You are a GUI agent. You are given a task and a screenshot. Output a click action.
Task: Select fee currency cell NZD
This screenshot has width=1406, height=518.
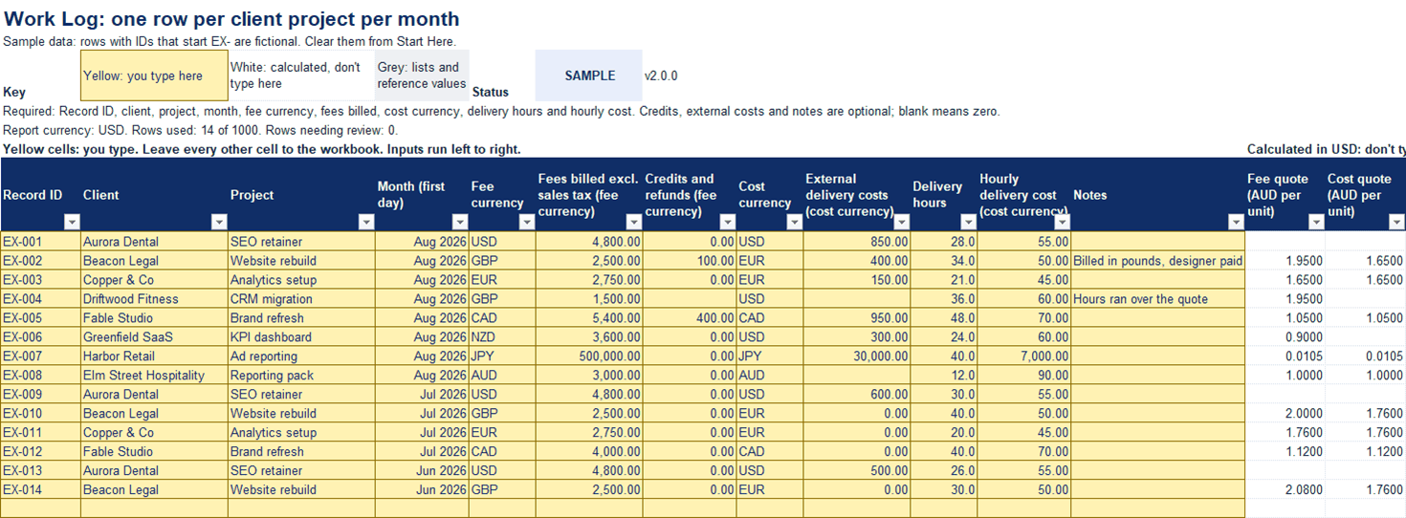coord(502,337)
